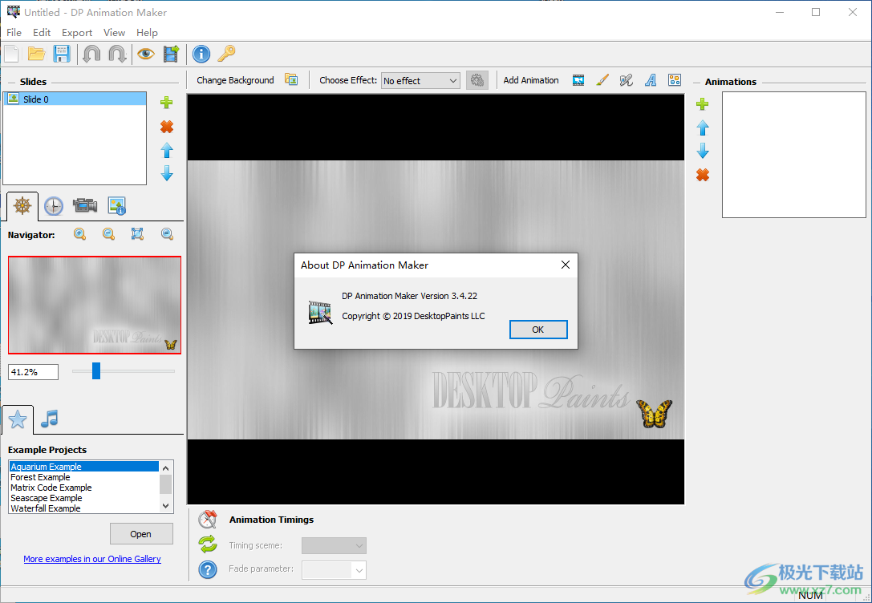Open the Export menu
Image resolution: width=872 pixels, height=603 pixels.
(x=77, y=32)
